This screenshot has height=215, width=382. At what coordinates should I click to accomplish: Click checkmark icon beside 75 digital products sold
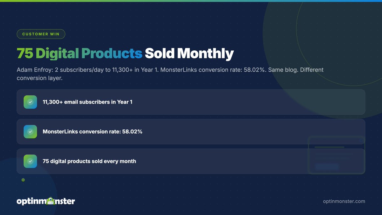tap(30, 161)
